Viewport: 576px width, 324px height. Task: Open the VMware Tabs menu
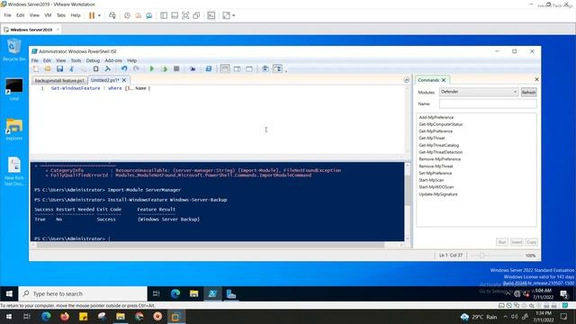[x=61, y=15]
